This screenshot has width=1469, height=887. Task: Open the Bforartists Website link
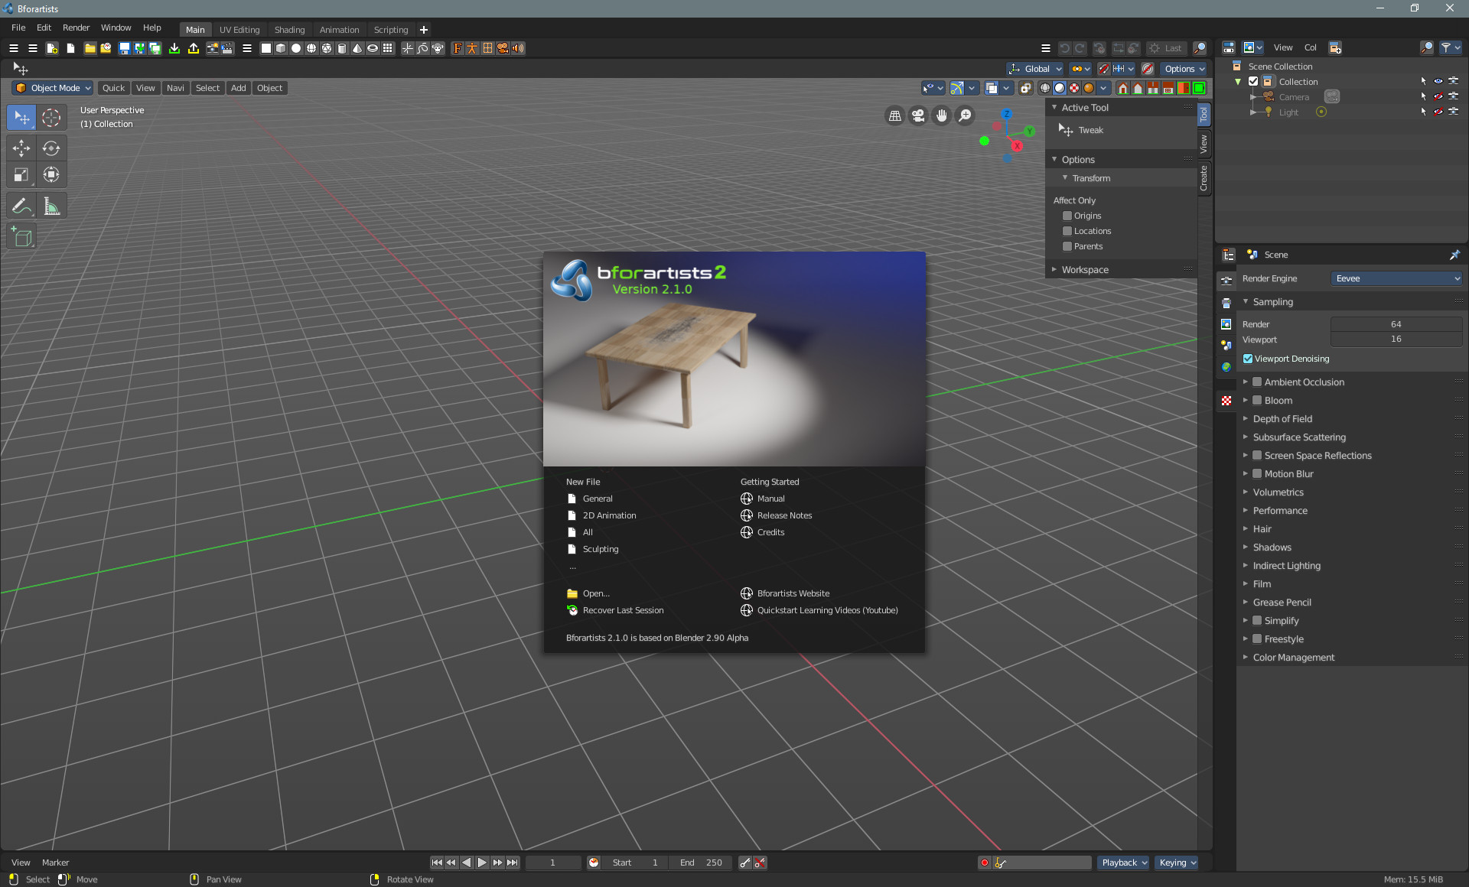click(x=793, y=593)
